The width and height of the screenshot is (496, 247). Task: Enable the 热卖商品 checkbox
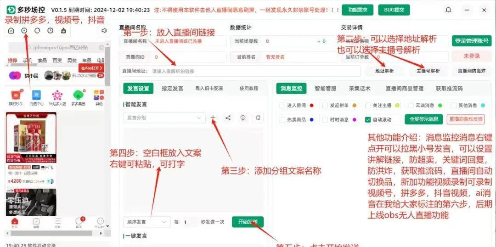pyautogui.click(x=282, y=119)
